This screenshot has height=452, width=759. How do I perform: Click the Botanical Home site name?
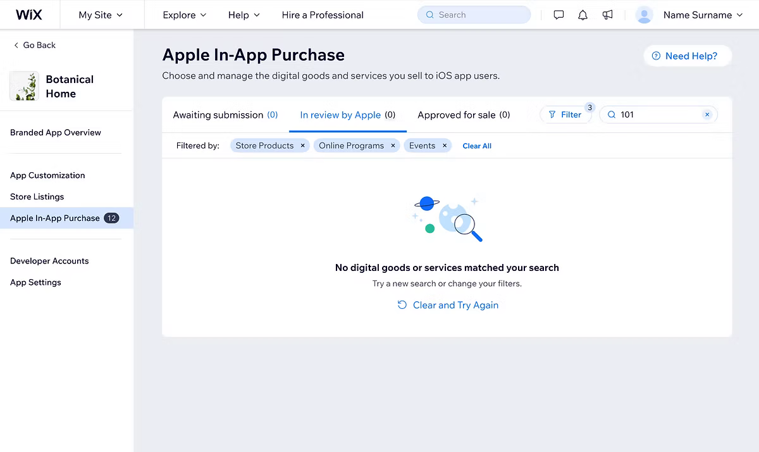[70, 86]
